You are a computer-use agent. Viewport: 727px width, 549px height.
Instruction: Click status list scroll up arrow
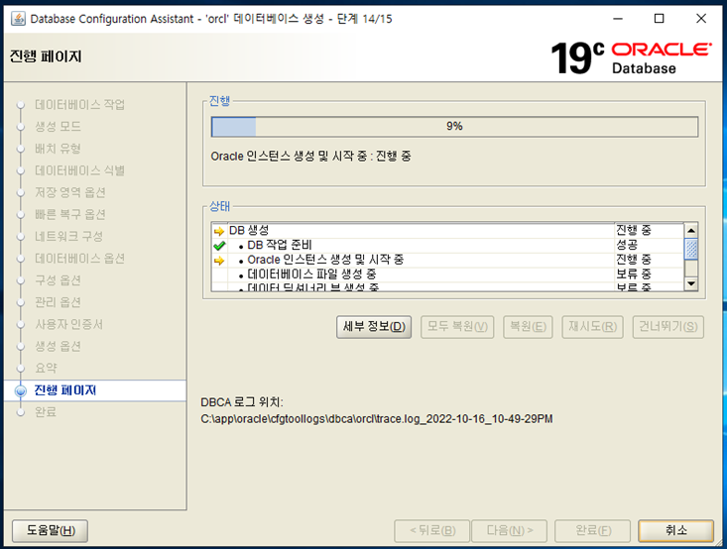[691, 230]
